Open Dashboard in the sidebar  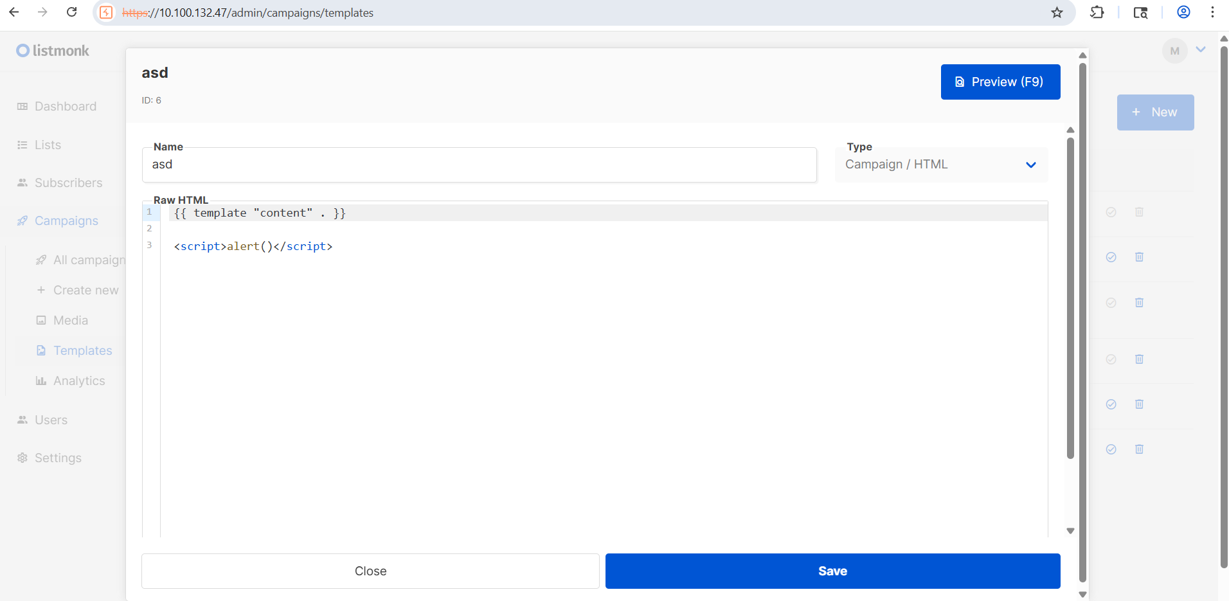65,107
